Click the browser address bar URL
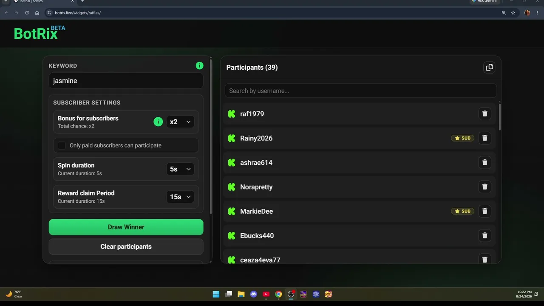This screenshot has width=544, height=306. point(78,13)
